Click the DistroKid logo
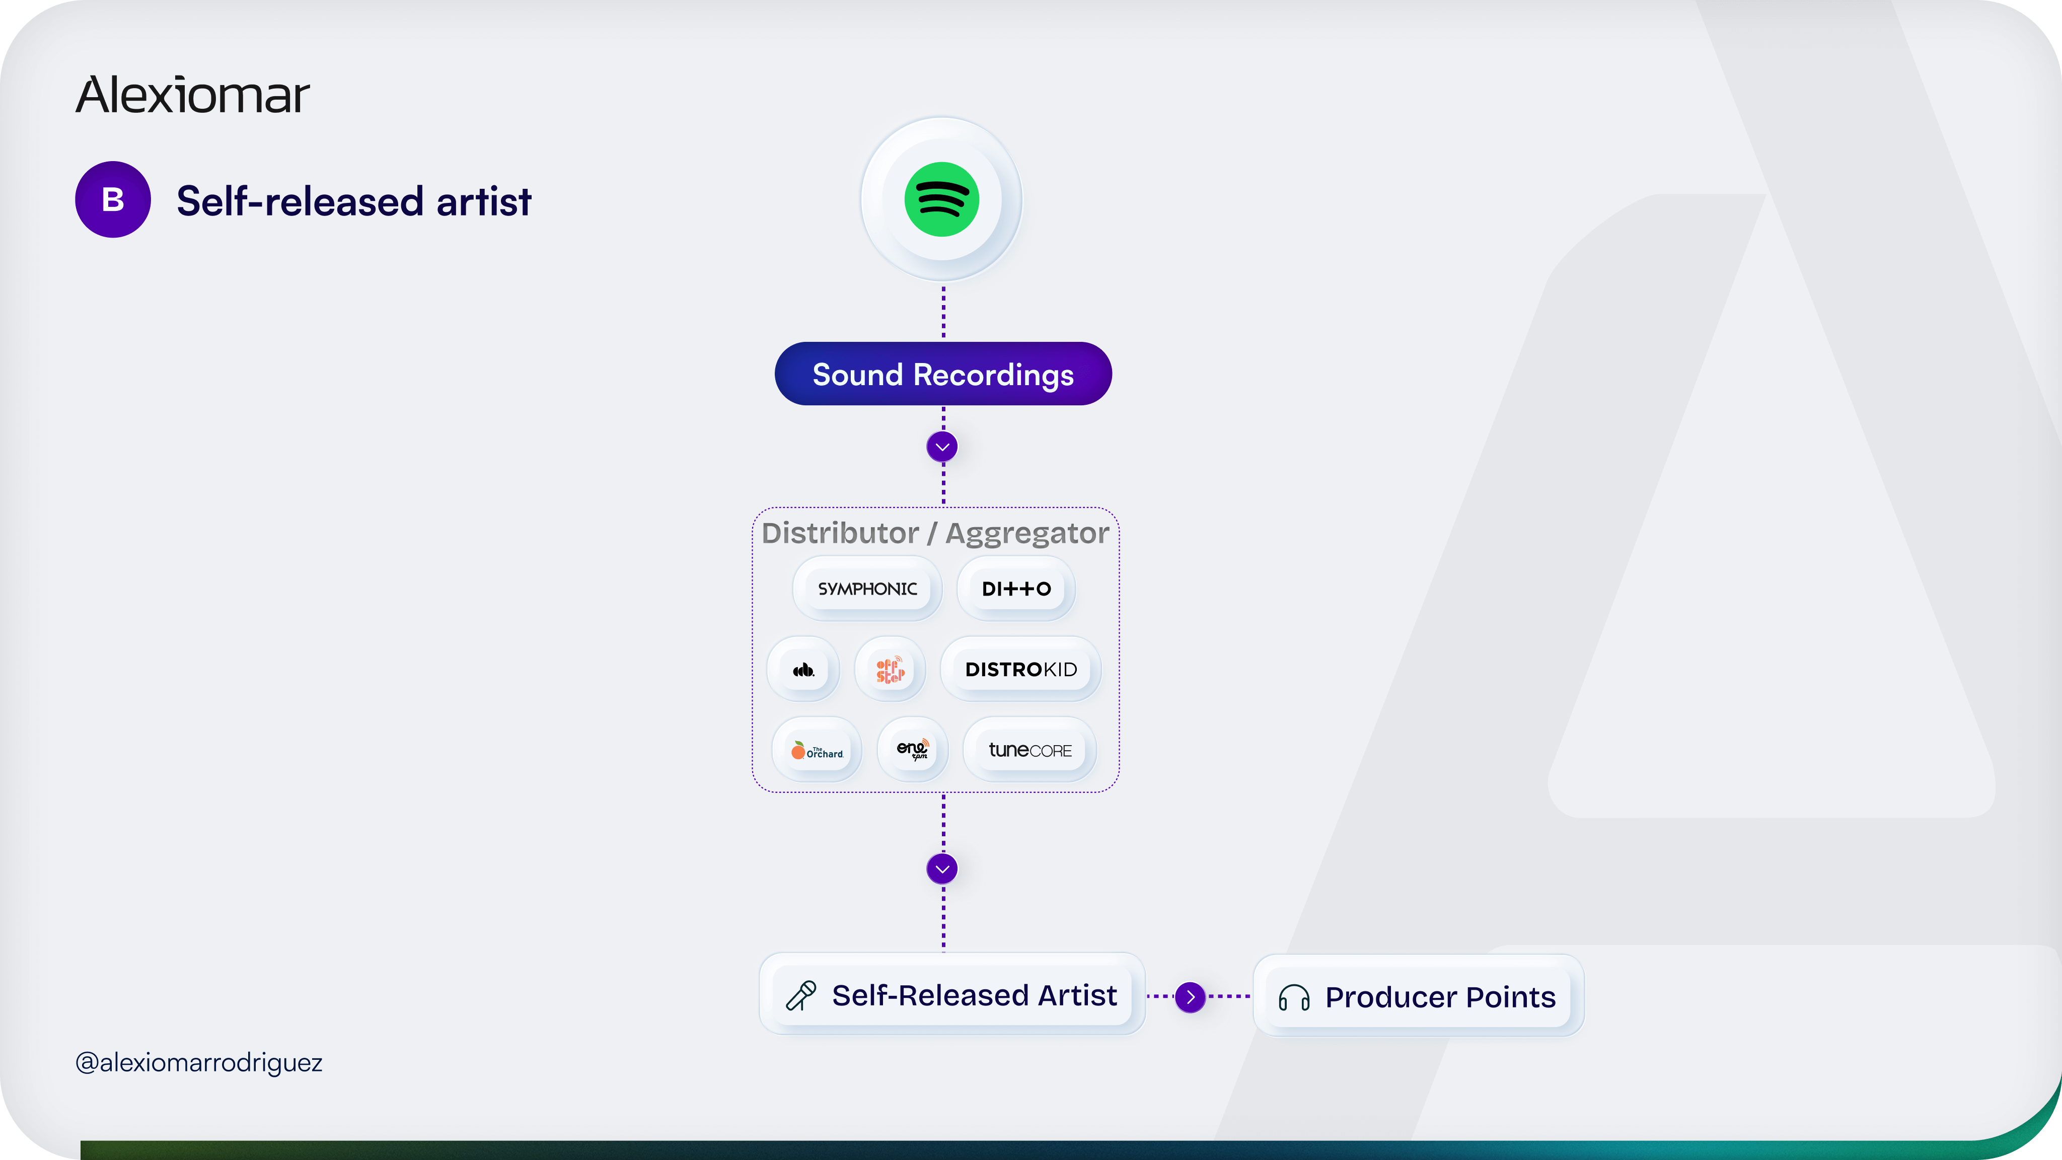Image resolution: width=2062 pixels, height=1160 pixels. (x=1020, y=669)
